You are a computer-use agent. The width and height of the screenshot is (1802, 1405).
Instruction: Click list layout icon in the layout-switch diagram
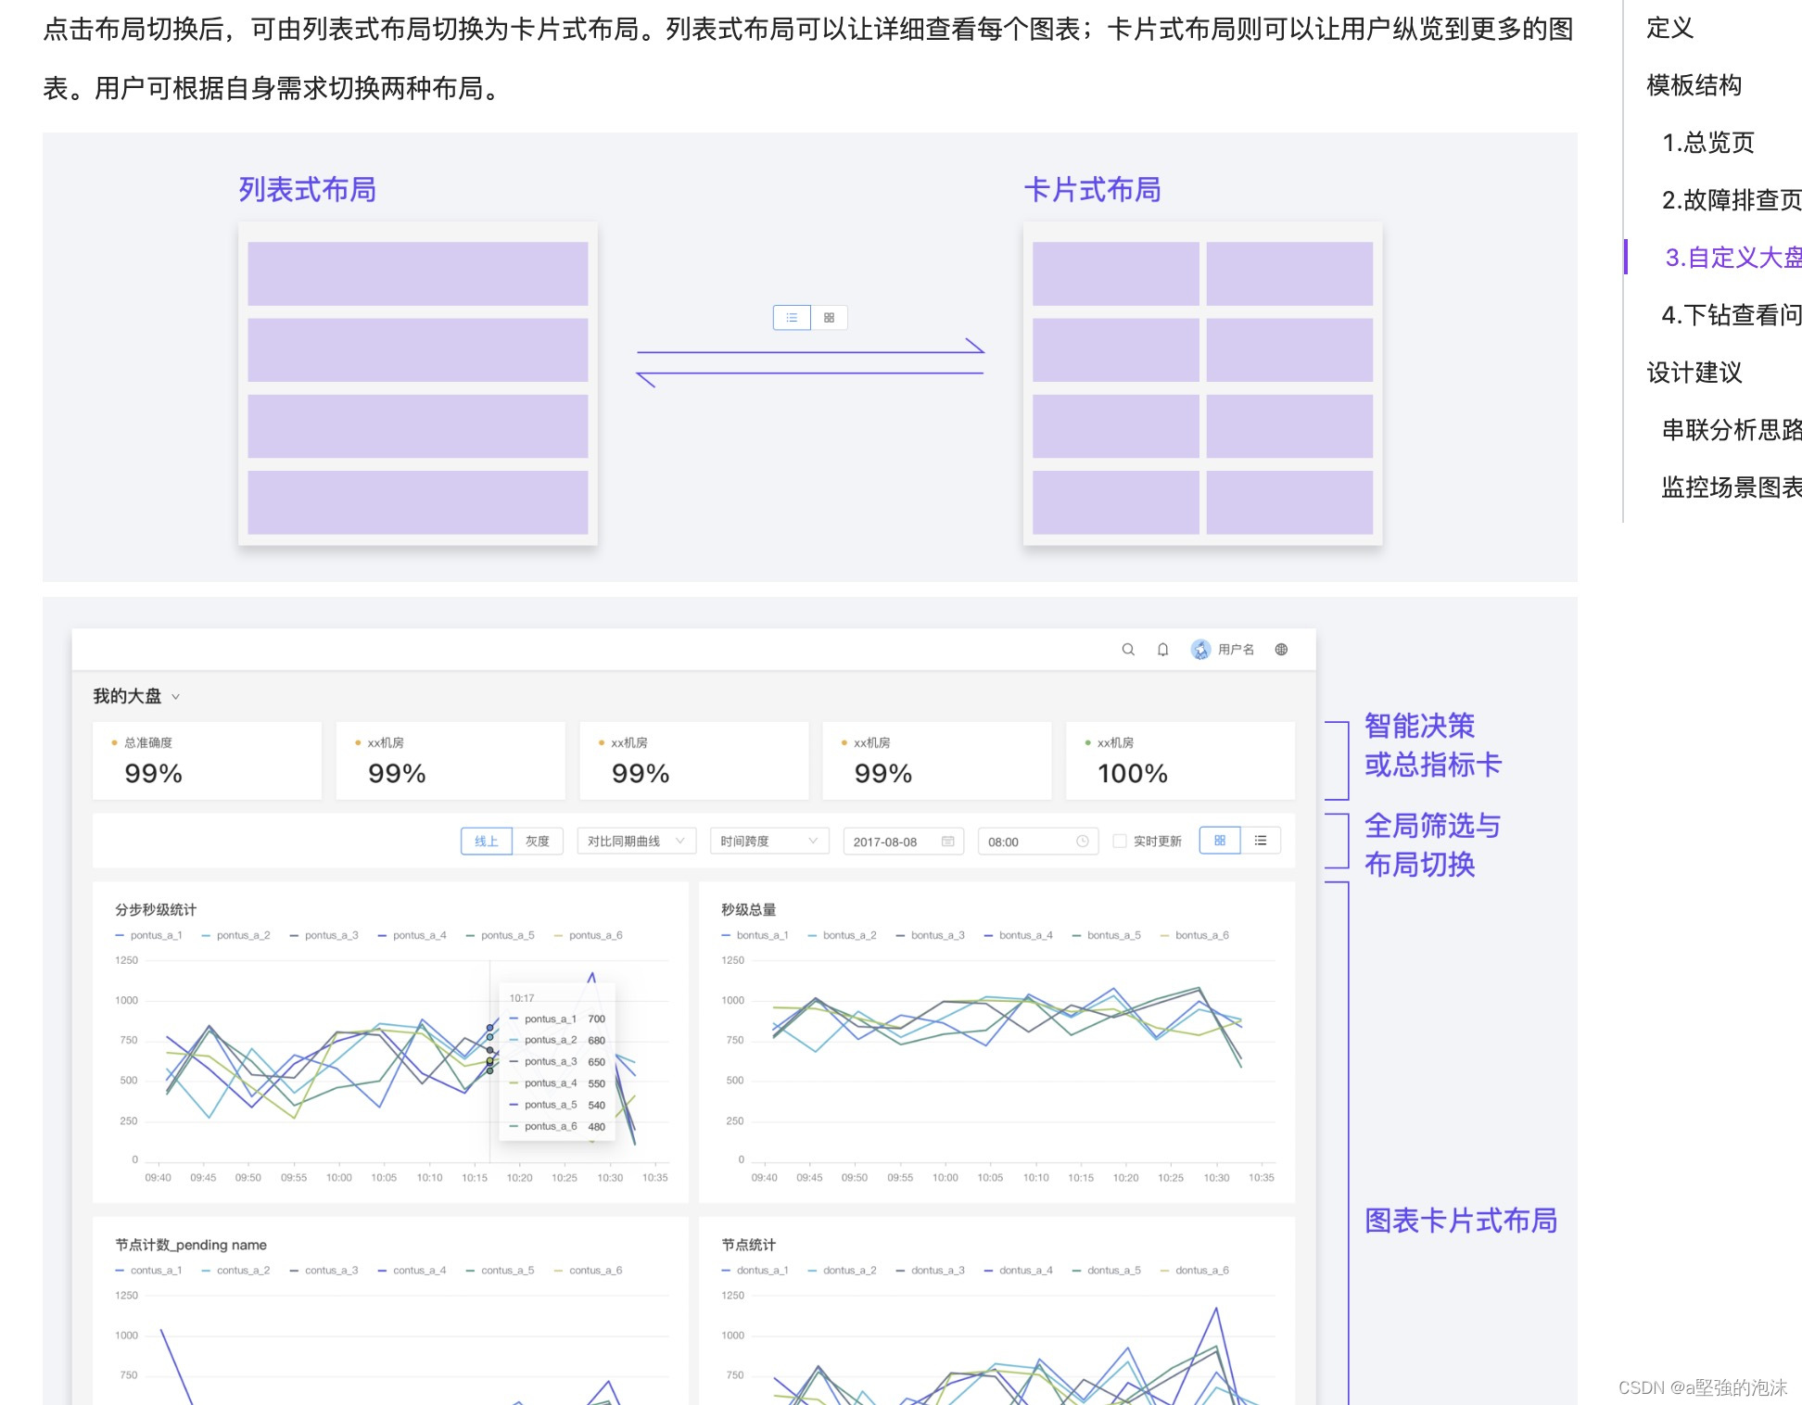pos(792,318)
